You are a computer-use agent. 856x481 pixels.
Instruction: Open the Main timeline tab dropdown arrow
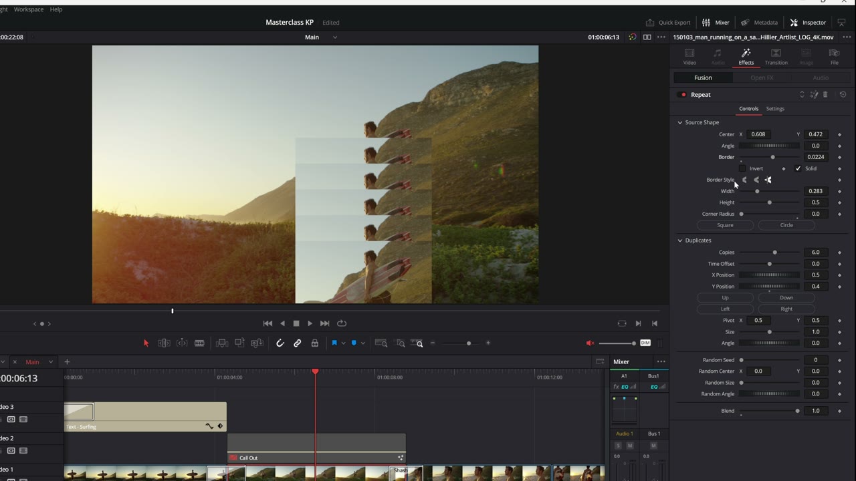click(51, 362)
